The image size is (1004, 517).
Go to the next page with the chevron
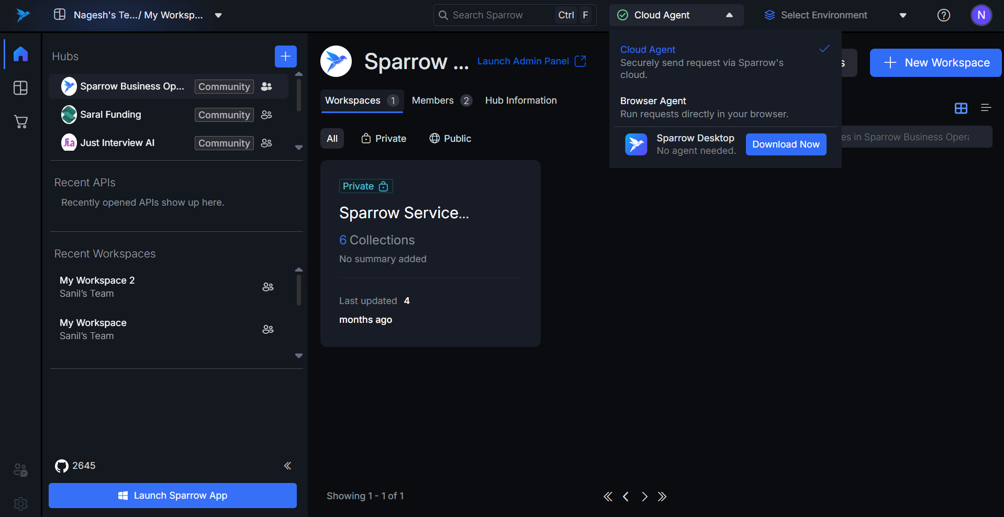tap(644, 496)
